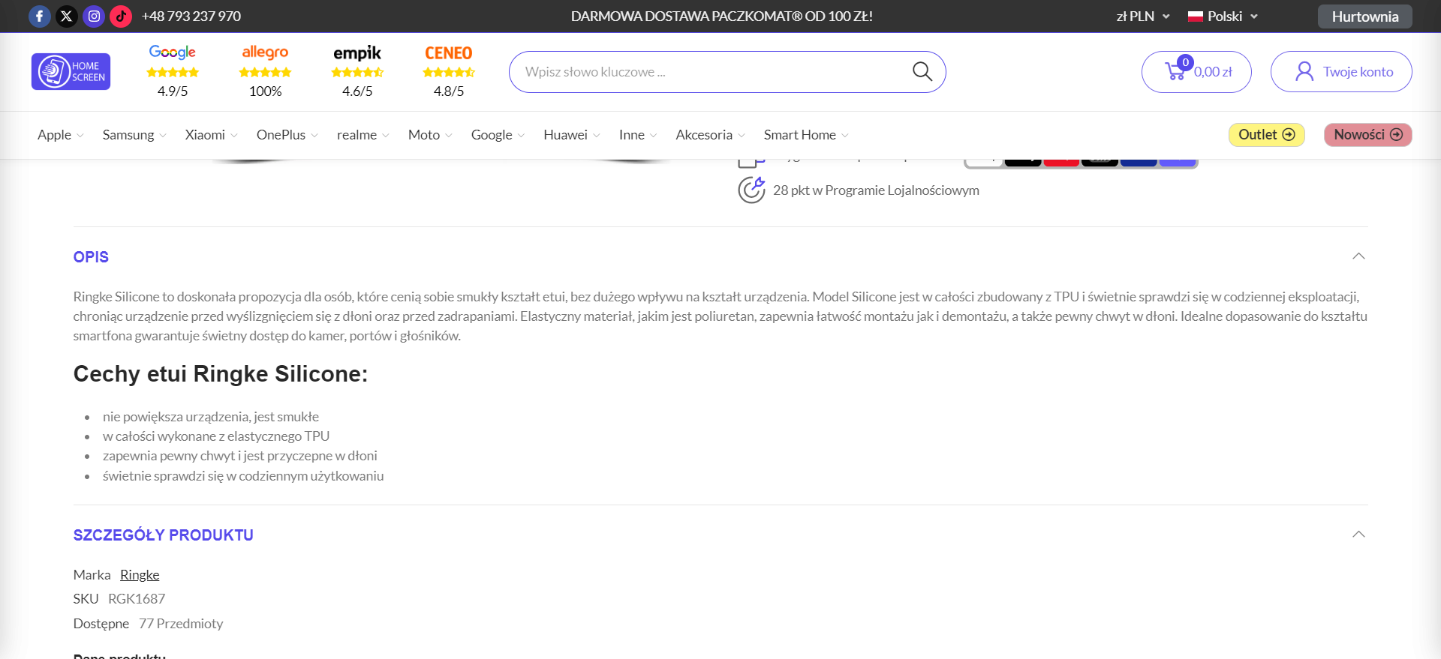
Task: Open the Polski language dropdown
Action: click(1223, 16)
